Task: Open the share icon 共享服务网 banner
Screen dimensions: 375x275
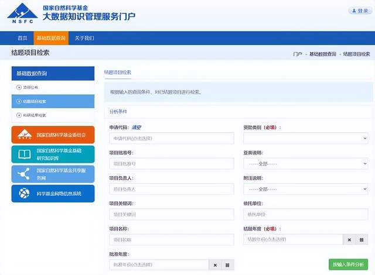Action: click(53, 174)
